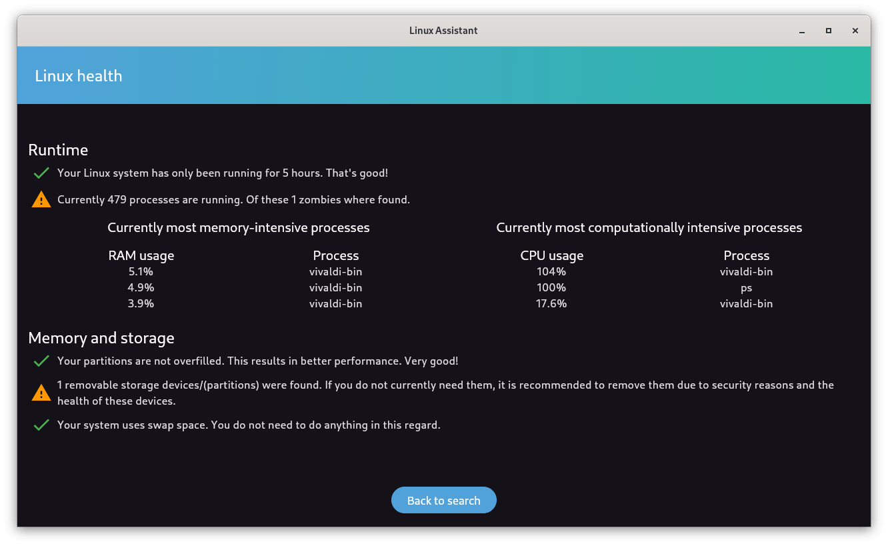Screen dimensions: 888x546
Task: Close the Linux Assistant window
Action: [x=855, y=31]
